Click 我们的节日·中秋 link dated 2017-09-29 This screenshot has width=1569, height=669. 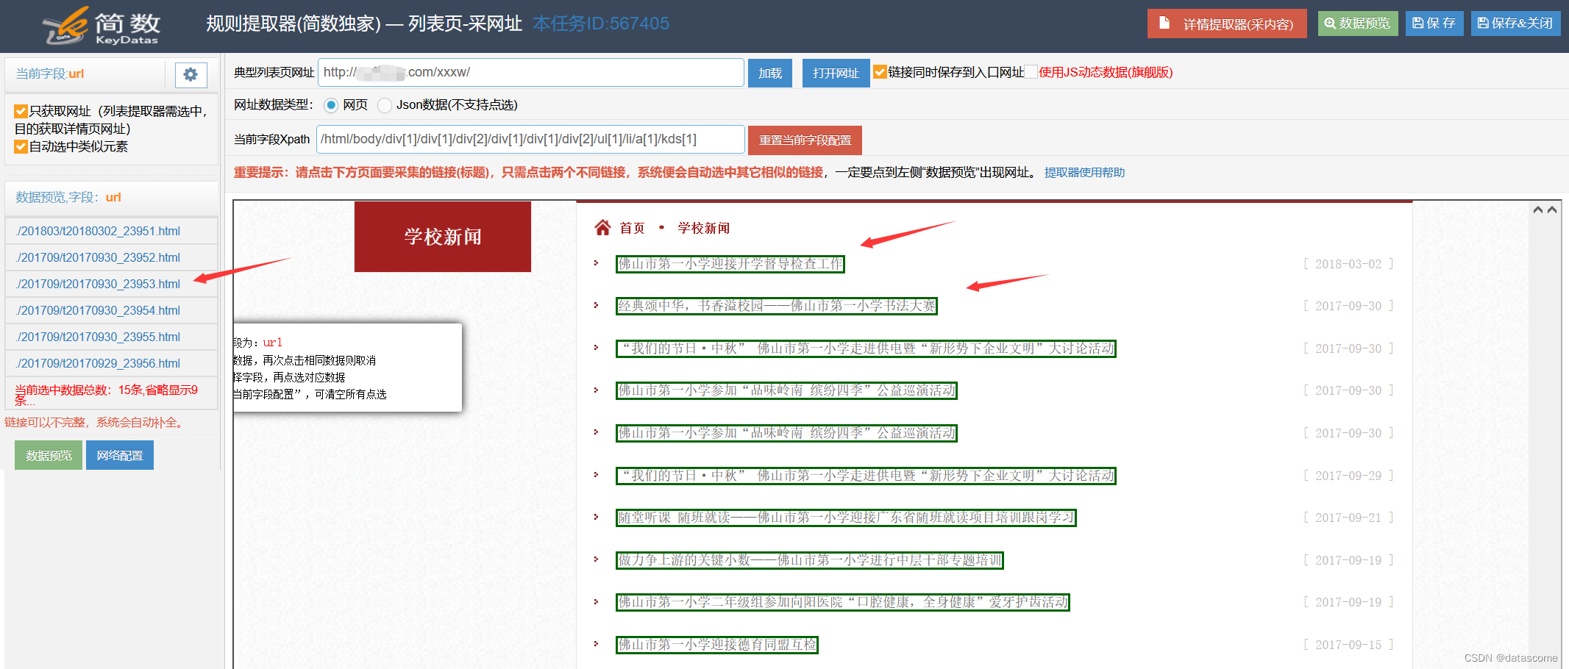866,476
